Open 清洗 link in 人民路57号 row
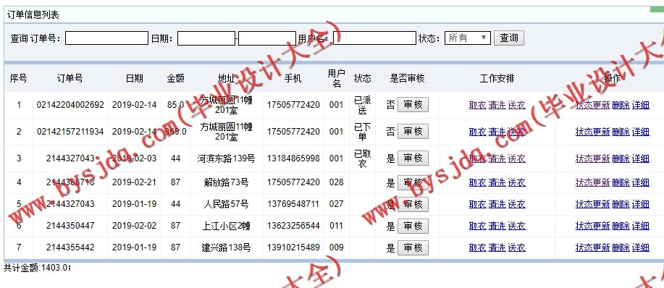The width and height of the screenshot is (664, 288). click(x=497, y=204)
